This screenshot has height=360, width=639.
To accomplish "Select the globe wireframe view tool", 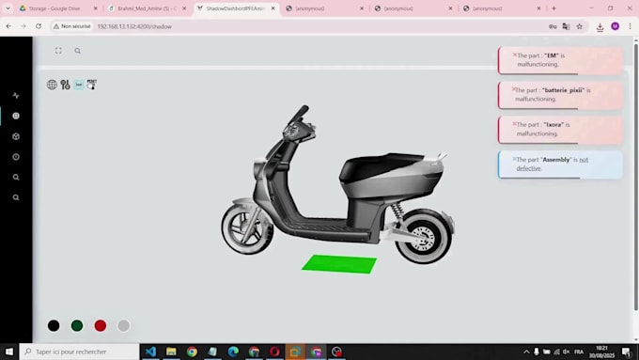I will pos(52,85).
